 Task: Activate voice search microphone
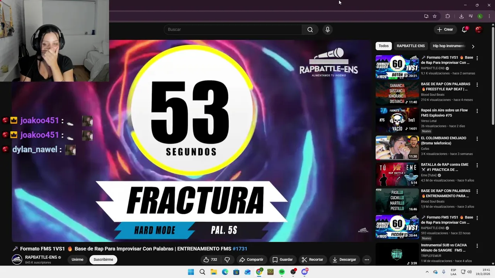[x=328, y=30]
